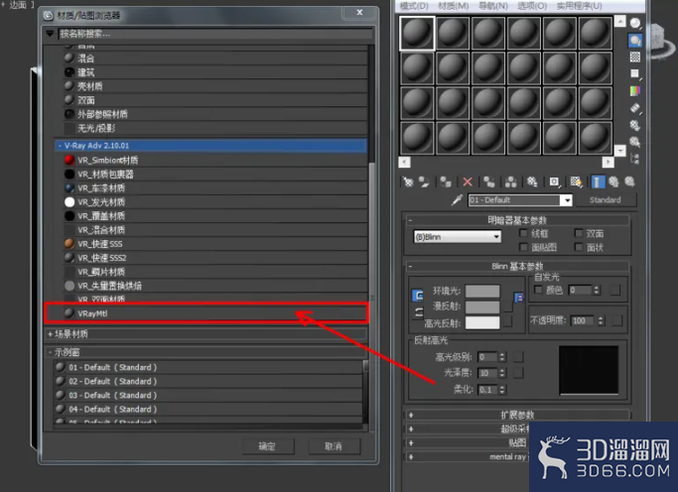Select VR_发光材质 in the list

(215, 202)
